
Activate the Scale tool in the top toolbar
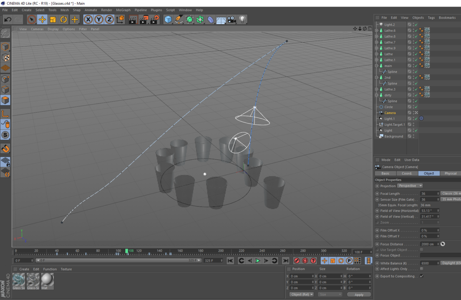[53, 19]
